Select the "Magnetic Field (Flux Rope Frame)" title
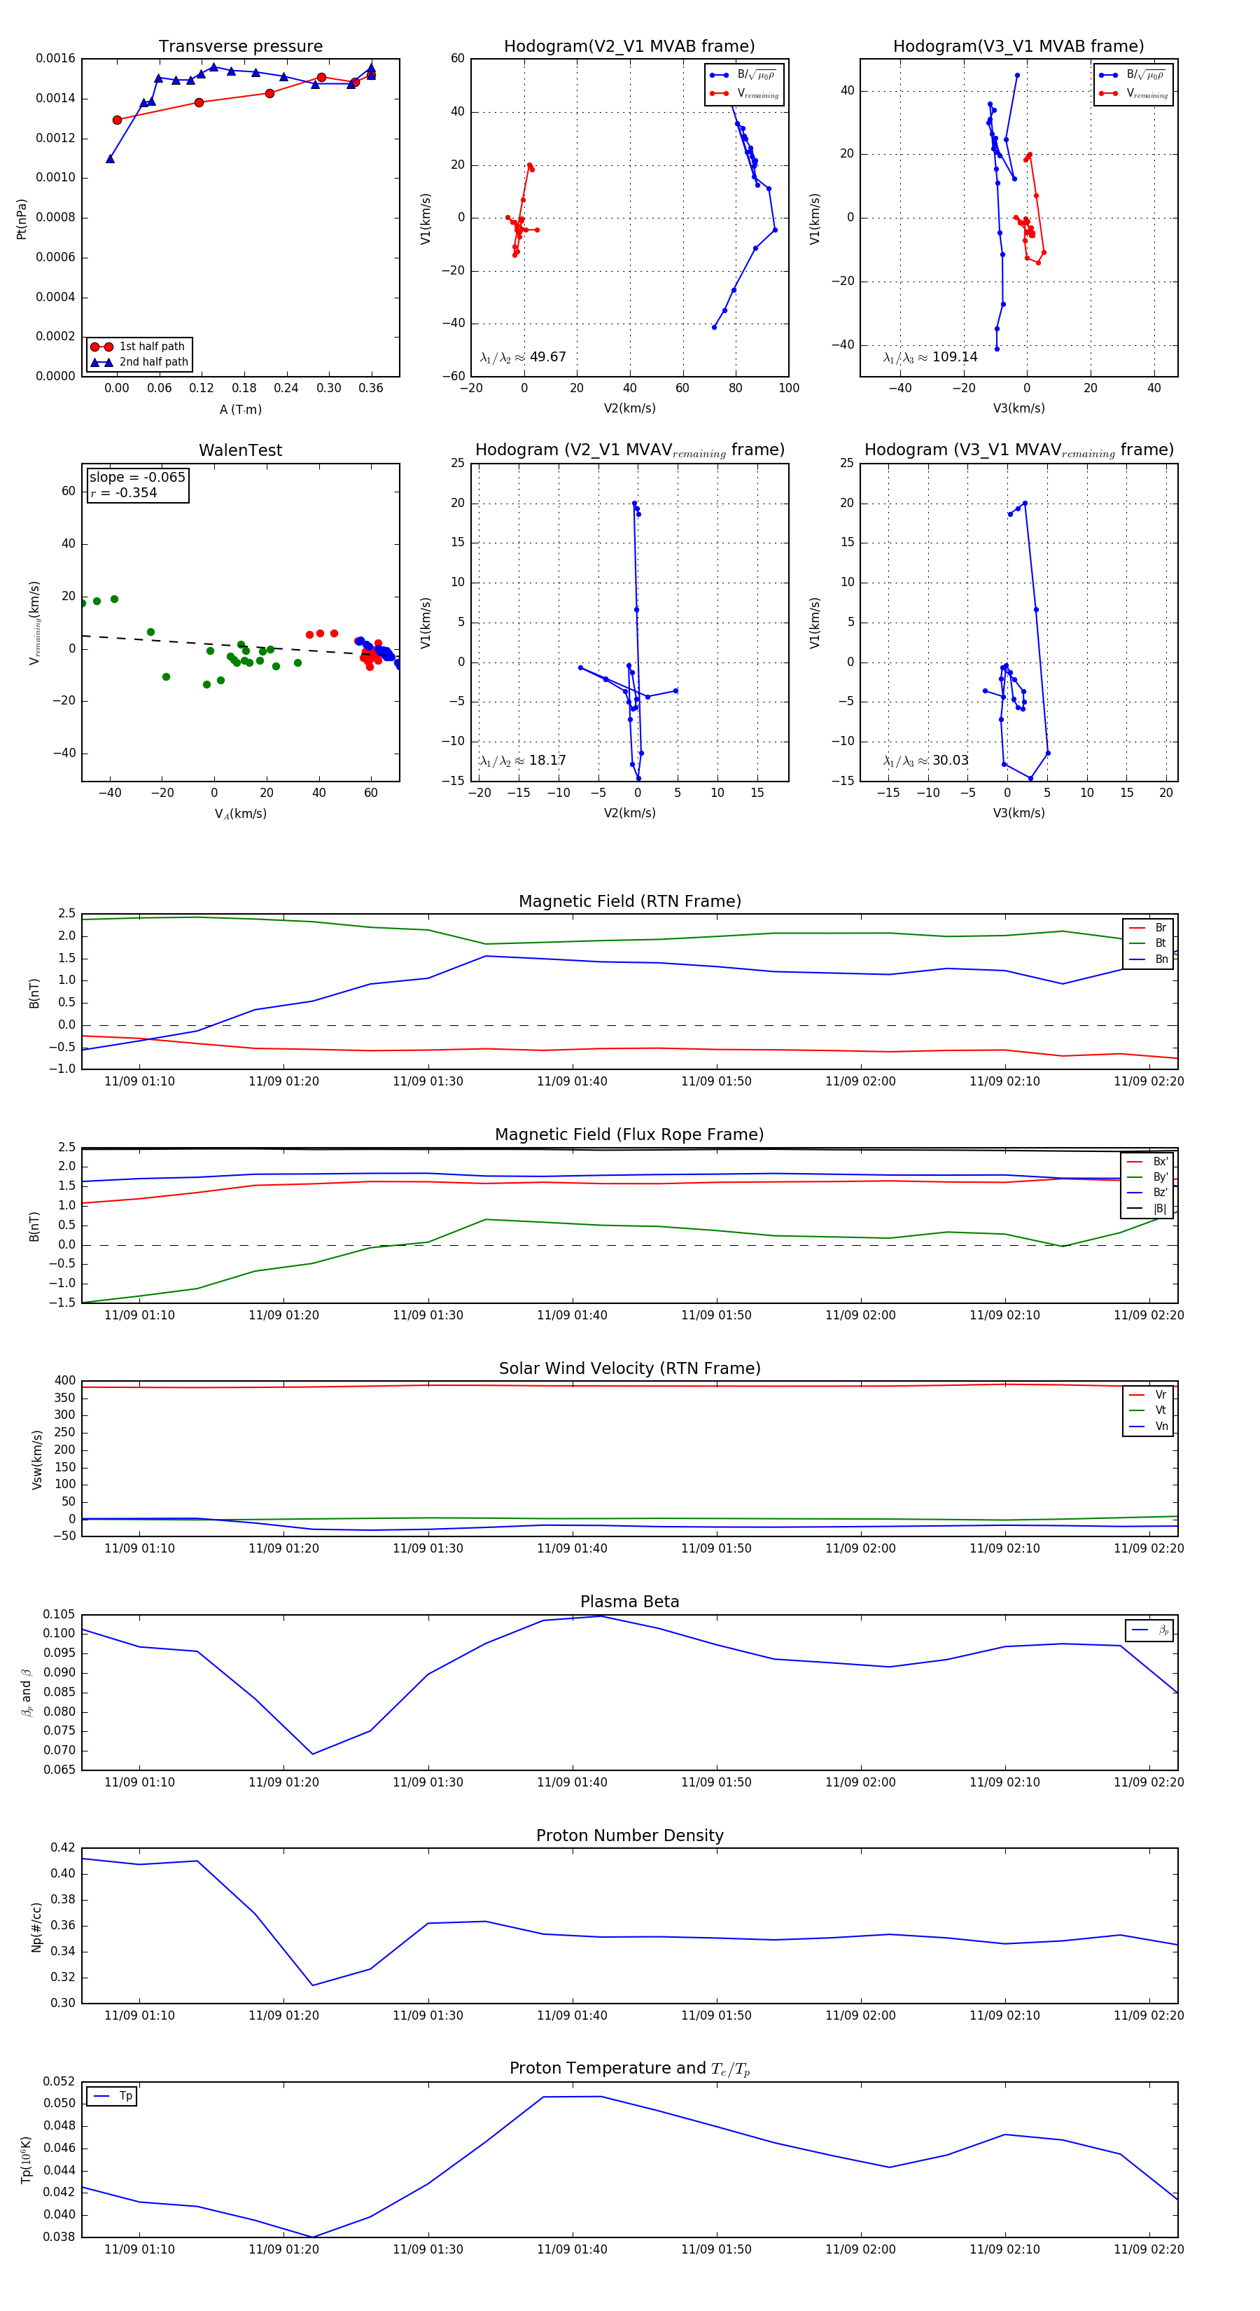 [629, 1135]
